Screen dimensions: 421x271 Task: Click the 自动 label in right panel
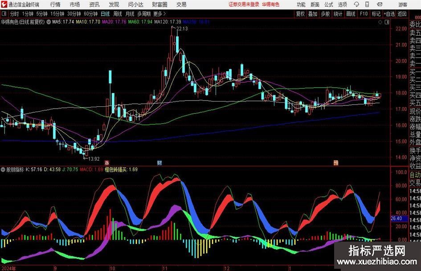click(x=415, y=175)
